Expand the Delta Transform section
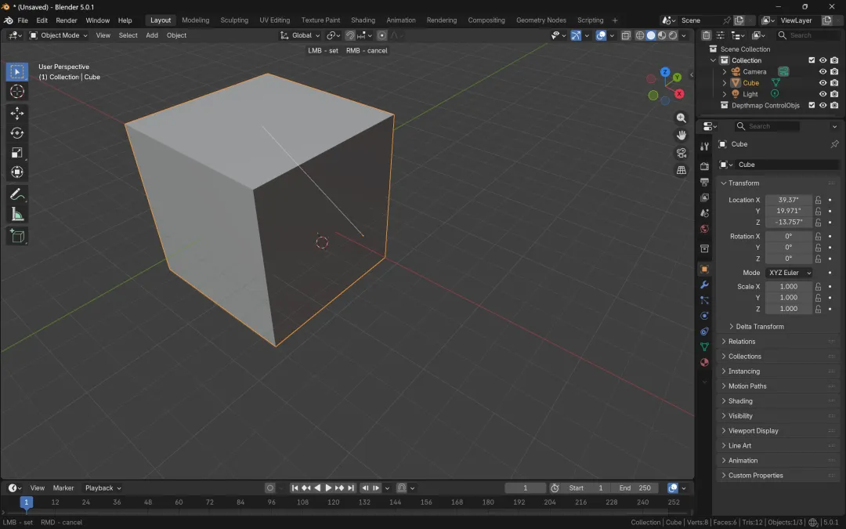This screenshot has width=846, height=529. point(759,327)
